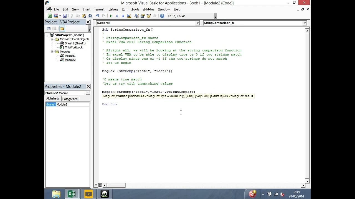Open the Add-Ins menu
355x199 pixels.
pos(149,9)
